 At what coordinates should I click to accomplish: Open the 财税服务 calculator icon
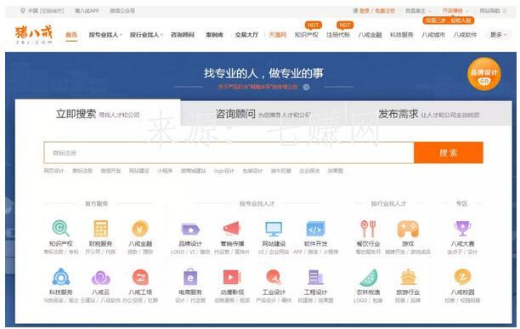[x=101, y=228]
